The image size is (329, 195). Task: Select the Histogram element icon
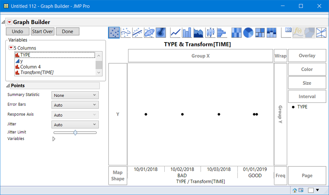click(222, 33)
